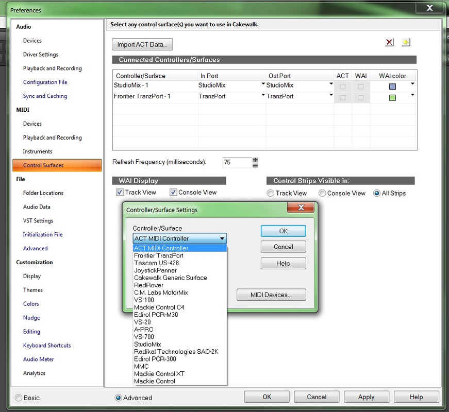Choose C.M. Labs MotorMix from list
Viewport: 449px width, 412px height.
[180, 293]
